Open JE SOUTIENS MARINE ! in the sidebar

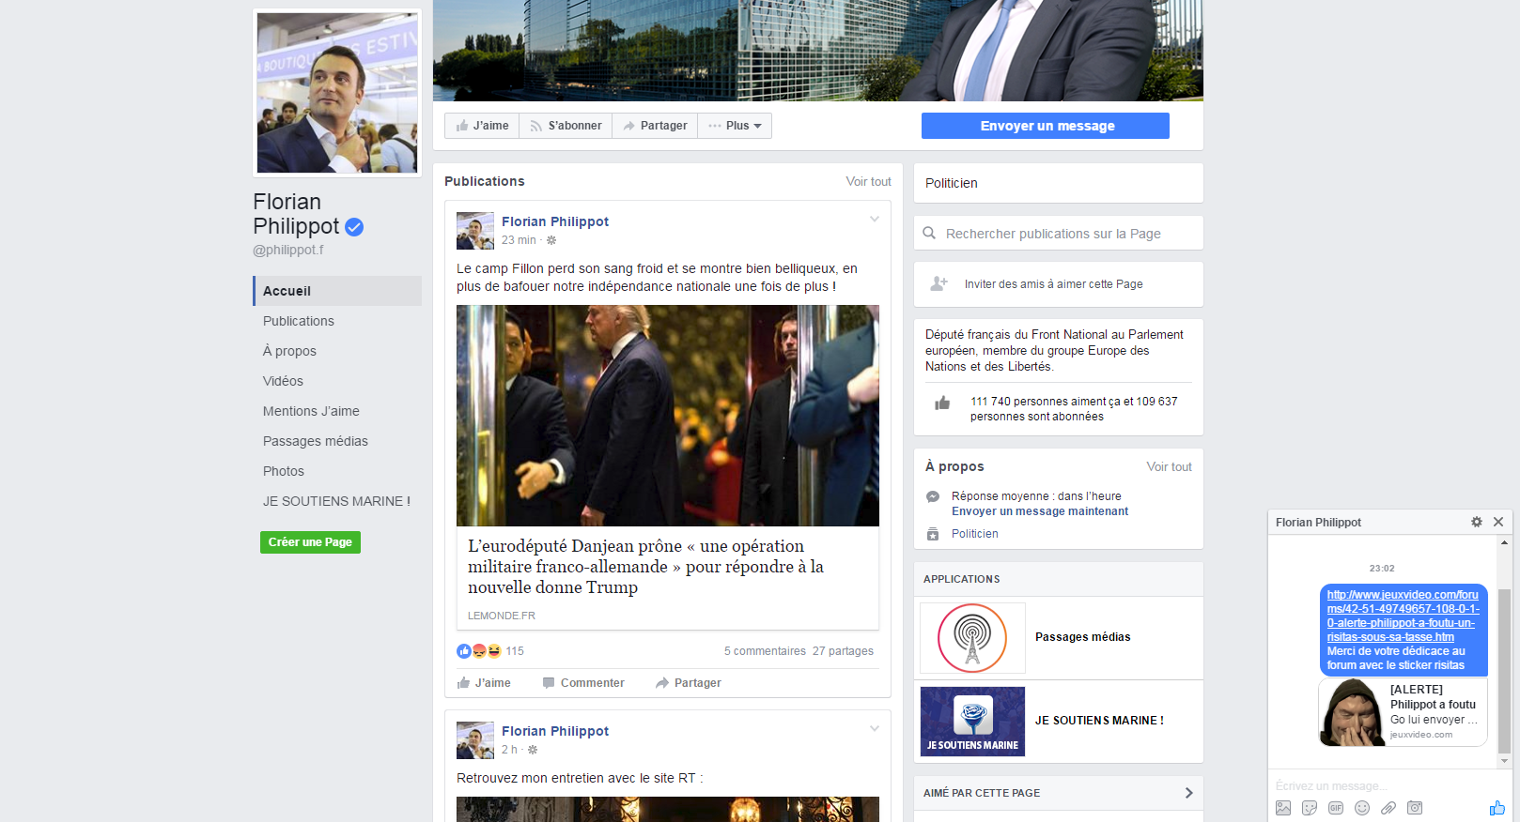coord(338,501)
